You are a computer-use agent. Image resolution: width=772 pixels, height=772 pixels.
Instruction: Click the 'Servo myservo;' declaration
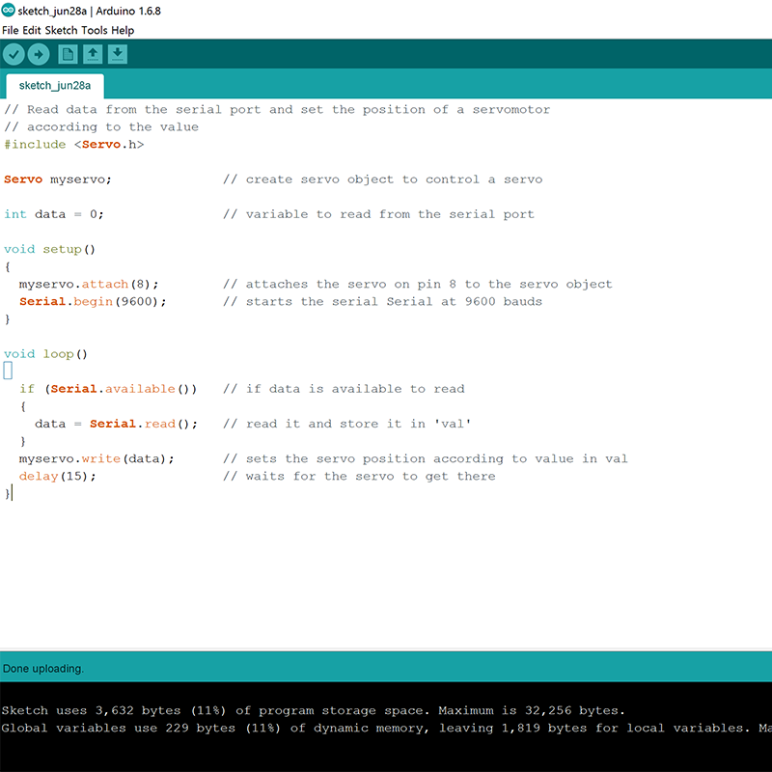(58, 179)
